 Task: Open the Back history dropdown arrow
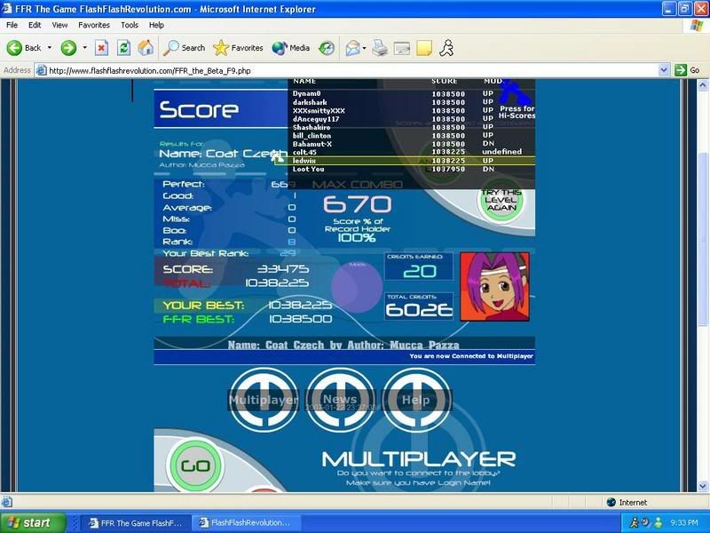point(50,48)
